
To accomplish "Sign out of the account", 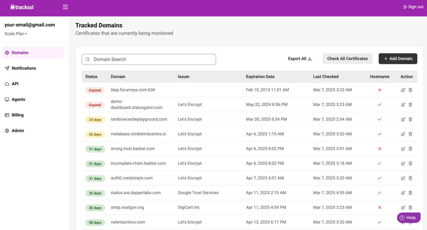I will coord(413,7).
